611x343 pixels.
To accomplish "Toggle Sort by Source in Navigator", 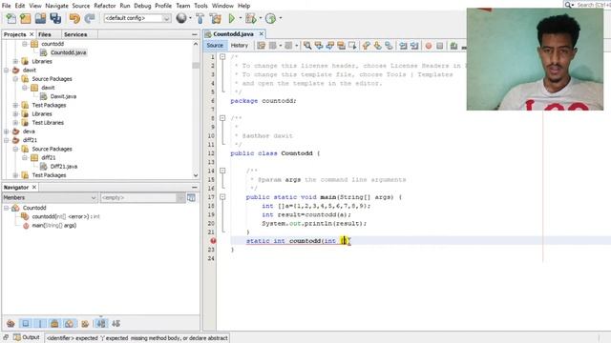I will (116, 324).
